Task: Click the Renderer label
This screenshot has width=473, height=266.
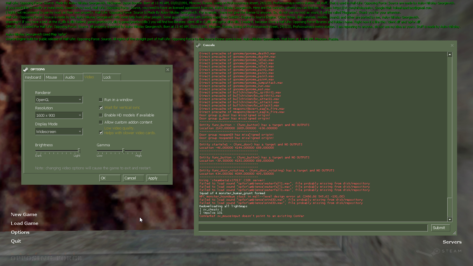Action: click(43, 93)
